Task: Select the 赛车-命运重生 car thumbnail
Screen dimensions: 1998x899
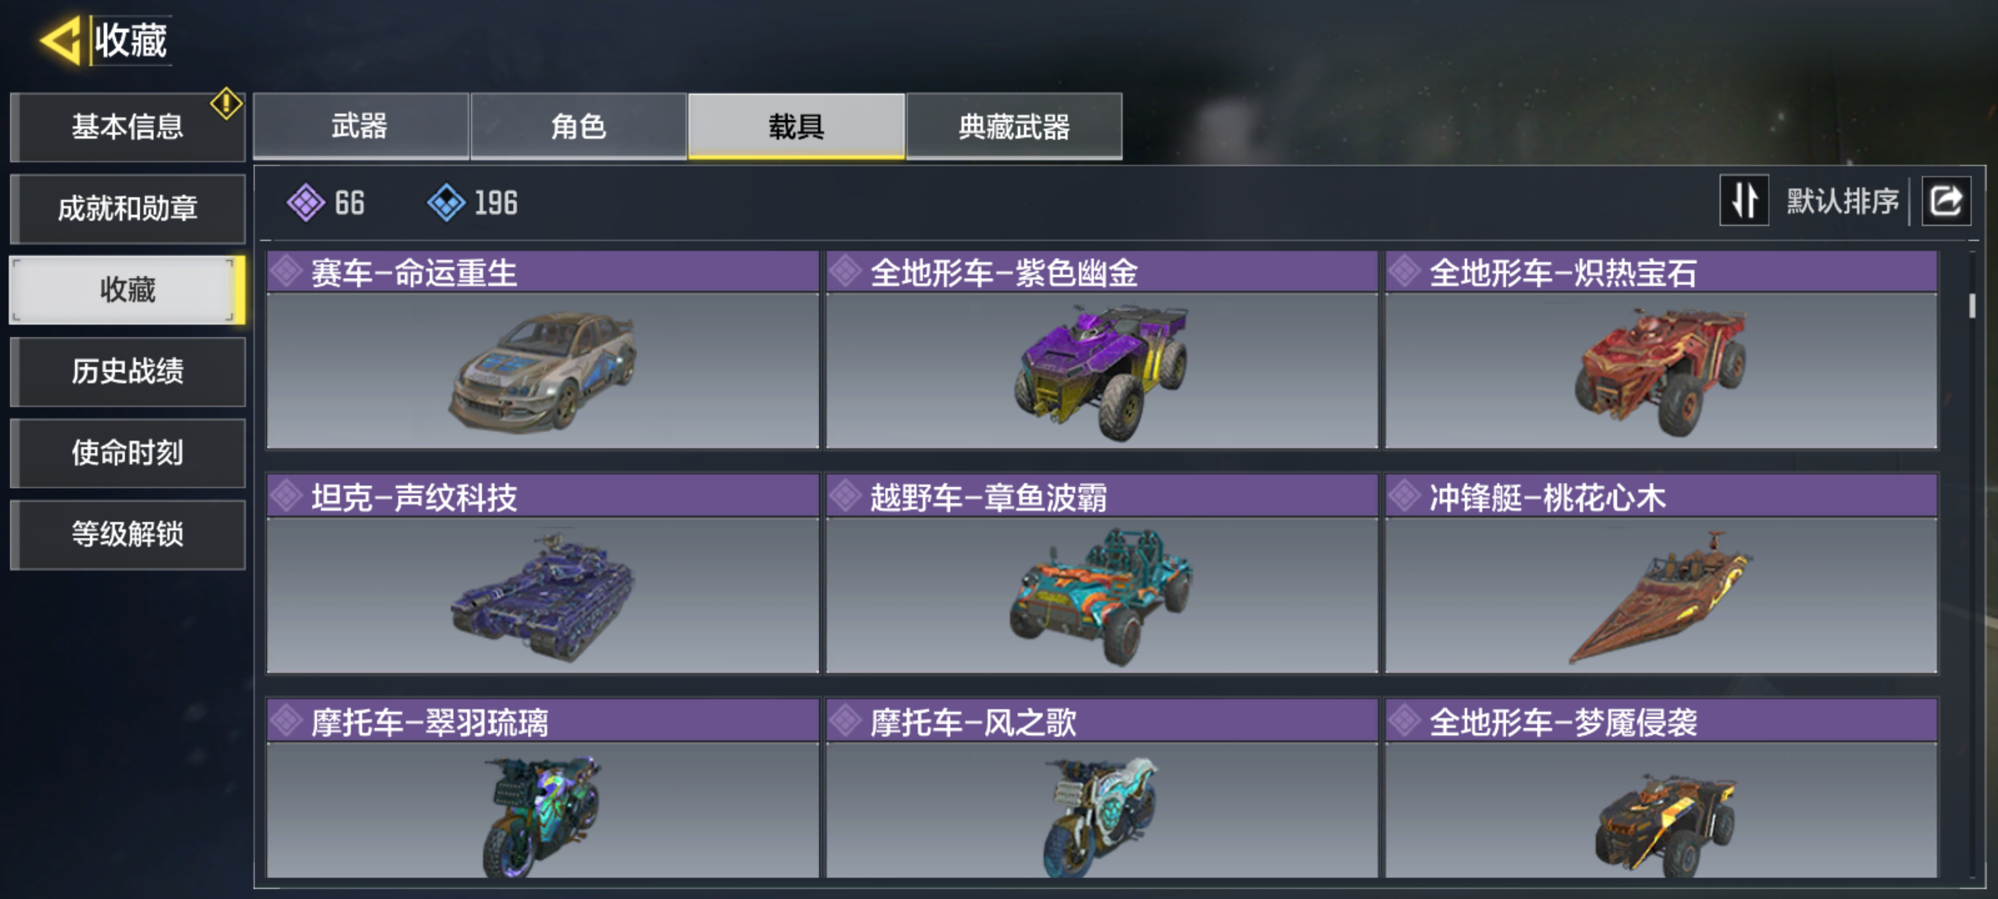Action: [x=543, y=371]
